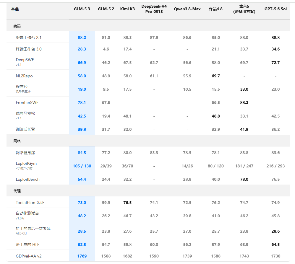Click the 105 / 130 ExploitGym value
The width and height of the screenshot is (295, 264).
tap(82, 166)
